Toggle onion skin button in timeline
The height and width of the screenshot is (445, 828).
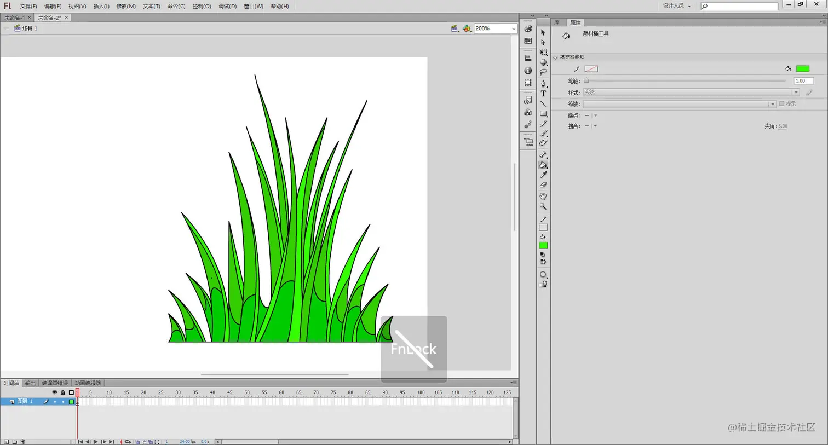coord(137,442)
